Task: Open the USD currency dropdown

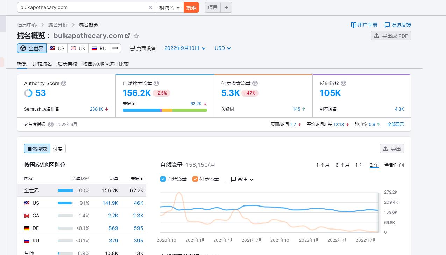Action: [223, 48]
